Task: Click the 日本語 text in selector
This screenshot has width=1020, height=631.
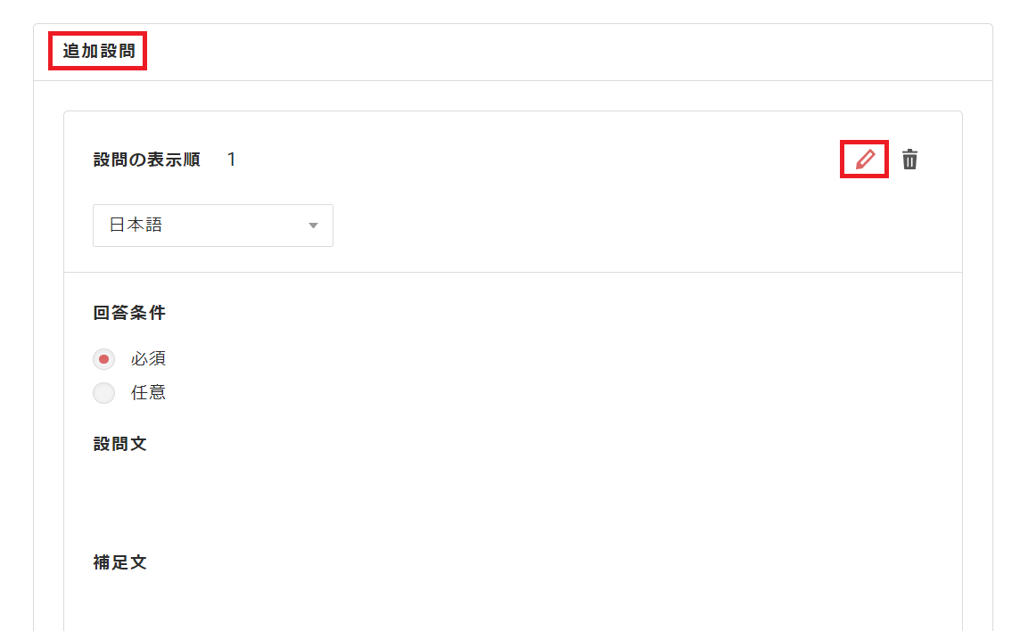Action: click(x=136, y=225)
